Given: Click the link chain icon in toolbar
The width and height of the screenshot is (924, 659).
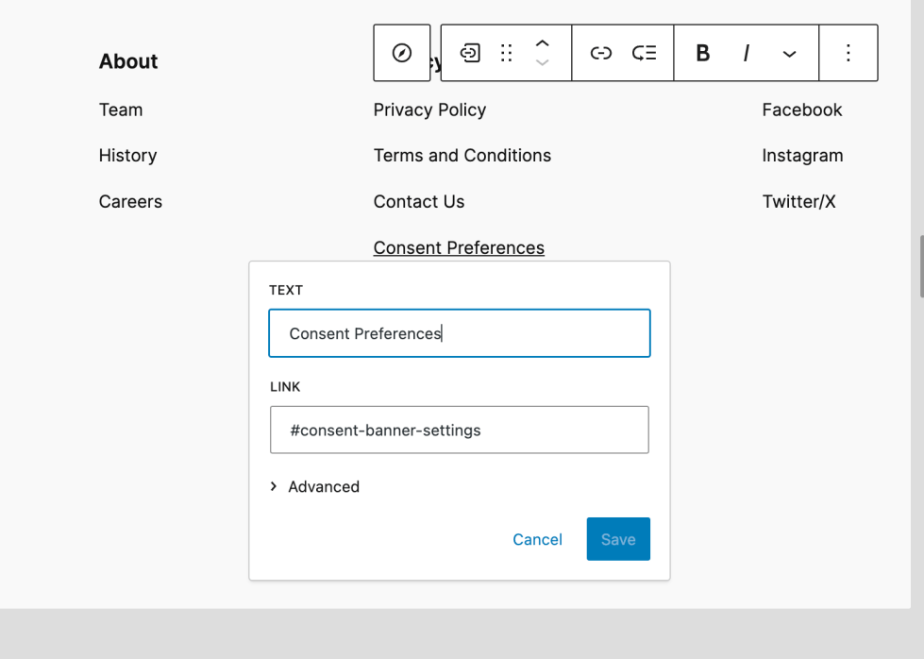Looking at the screenshot, I should point(601,53).
